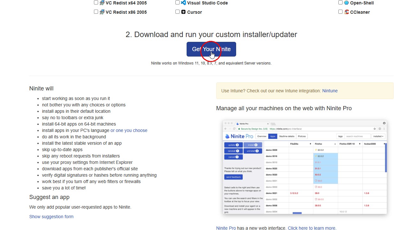This screenshot has width=409, height=230.
Task: Enable the VC Redist x86 2005 checkbox
Action: (x=96, y=12)
